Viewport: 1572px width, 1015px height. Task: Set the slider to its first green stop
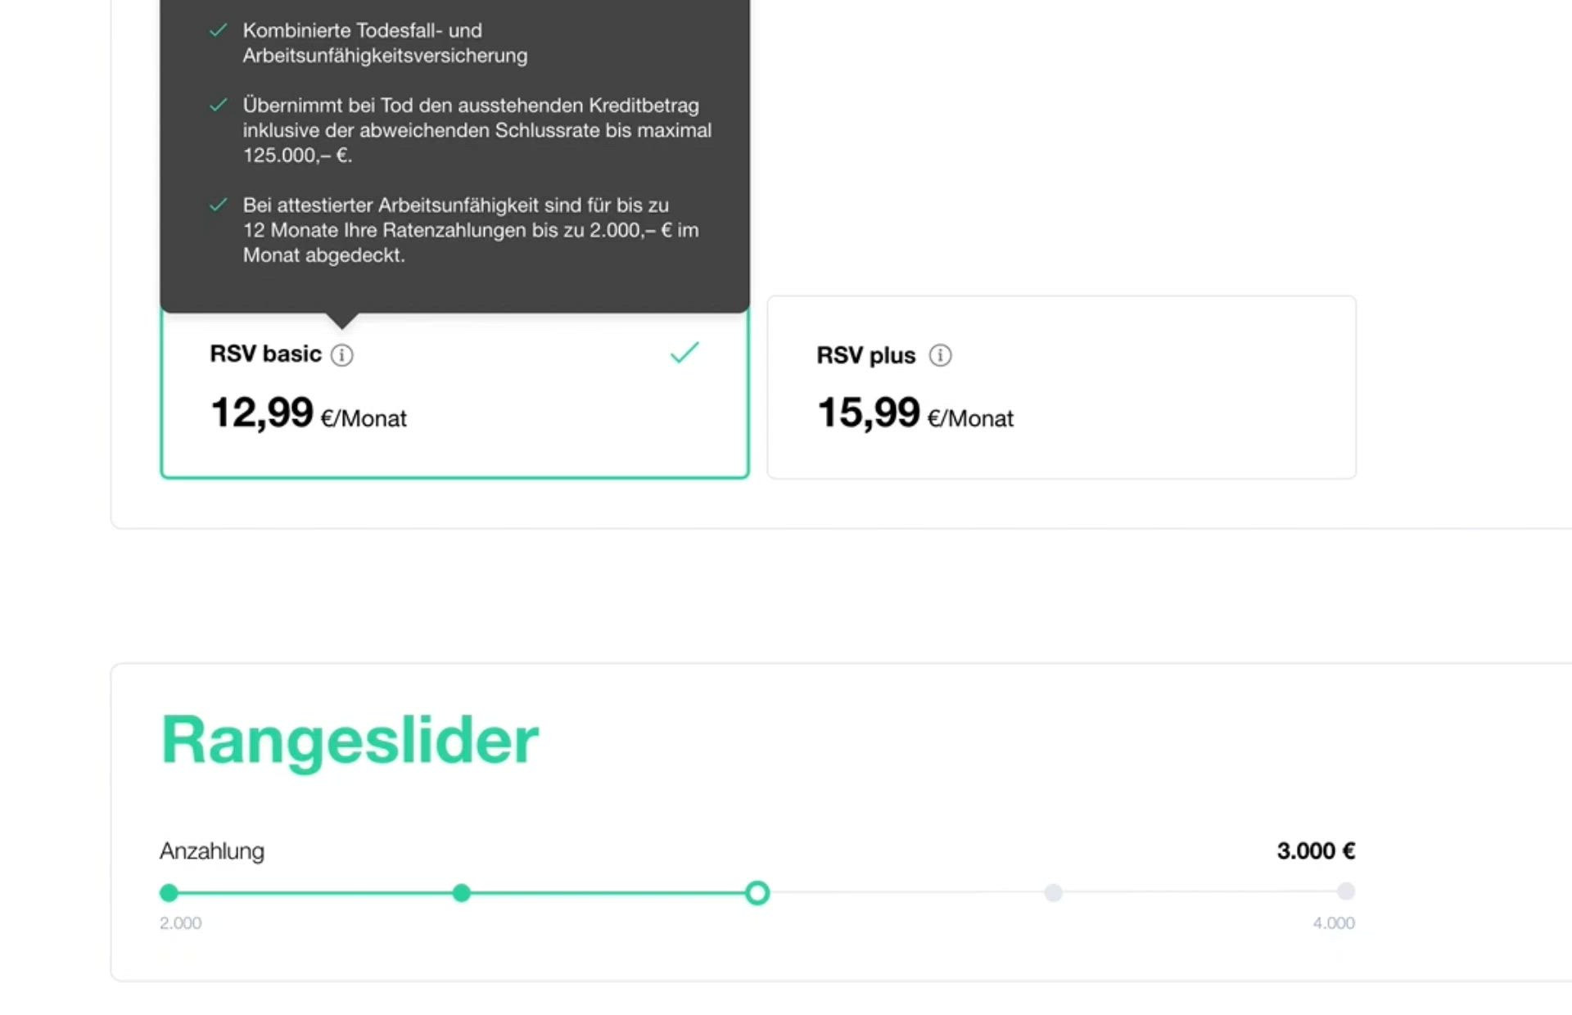click(x=169, y=893)
